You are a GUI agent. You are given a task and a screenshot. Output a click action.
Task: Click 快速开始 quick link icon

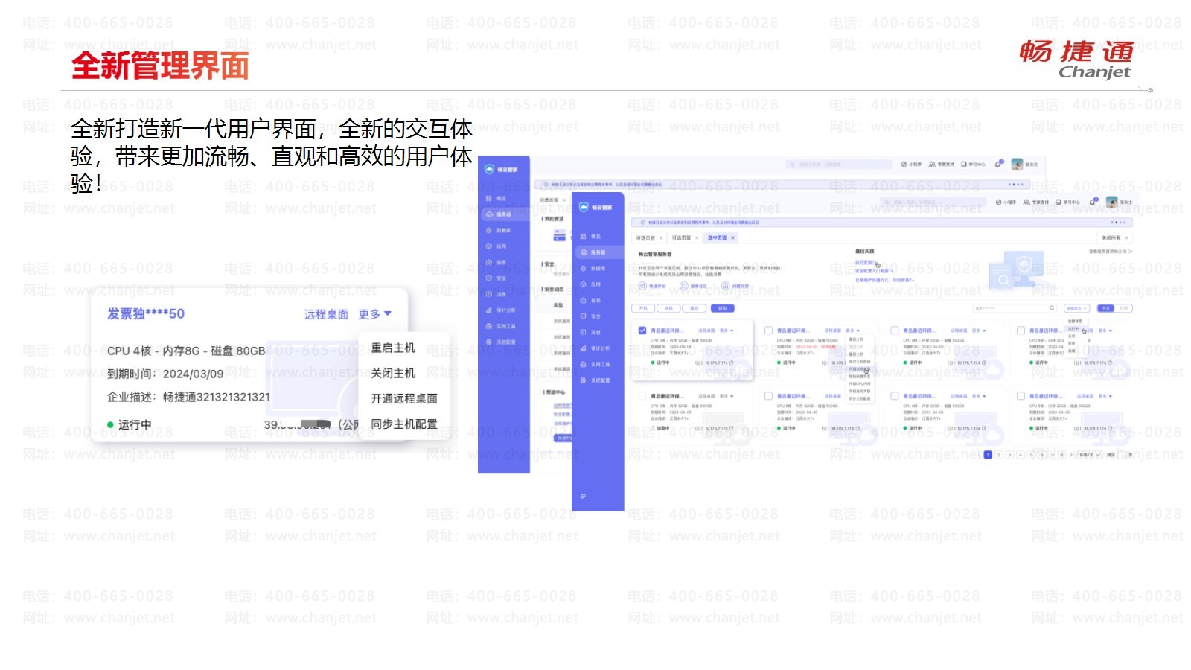(x=642, y=286)
